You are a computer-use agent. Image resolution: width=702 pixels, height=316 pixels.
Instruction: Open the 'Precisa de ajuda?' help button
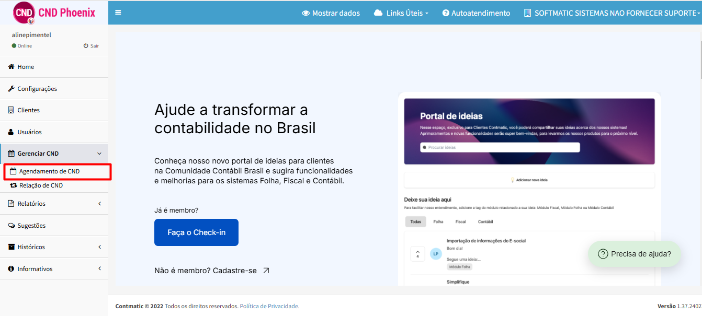tap(635, 254)
